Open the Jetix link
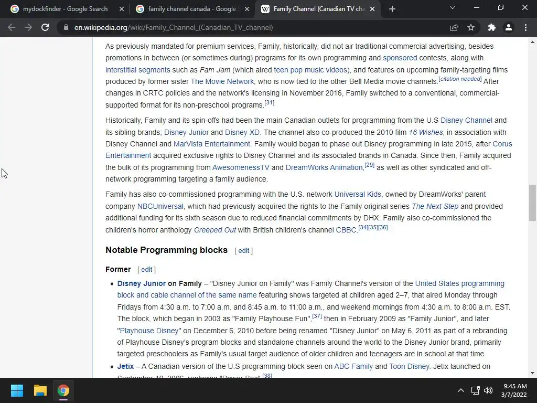537x403 pixels. pyautogui.click(x=125, y=367)
